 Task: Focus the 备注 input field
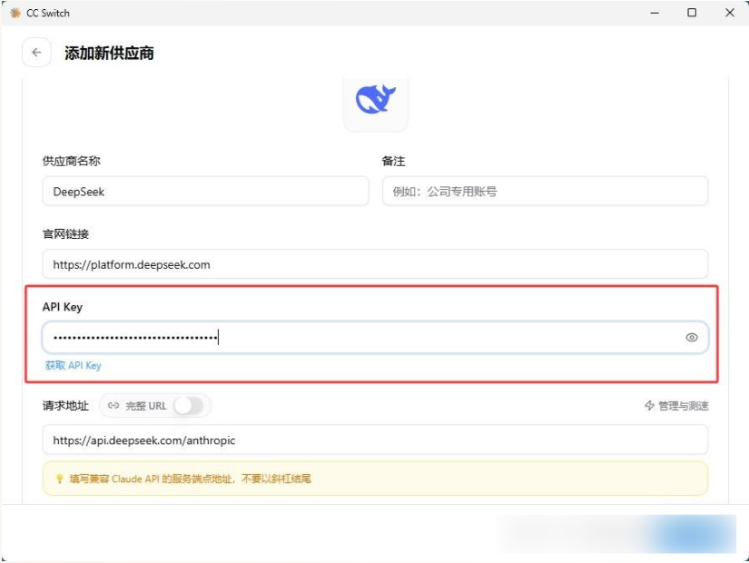(545, 192)
